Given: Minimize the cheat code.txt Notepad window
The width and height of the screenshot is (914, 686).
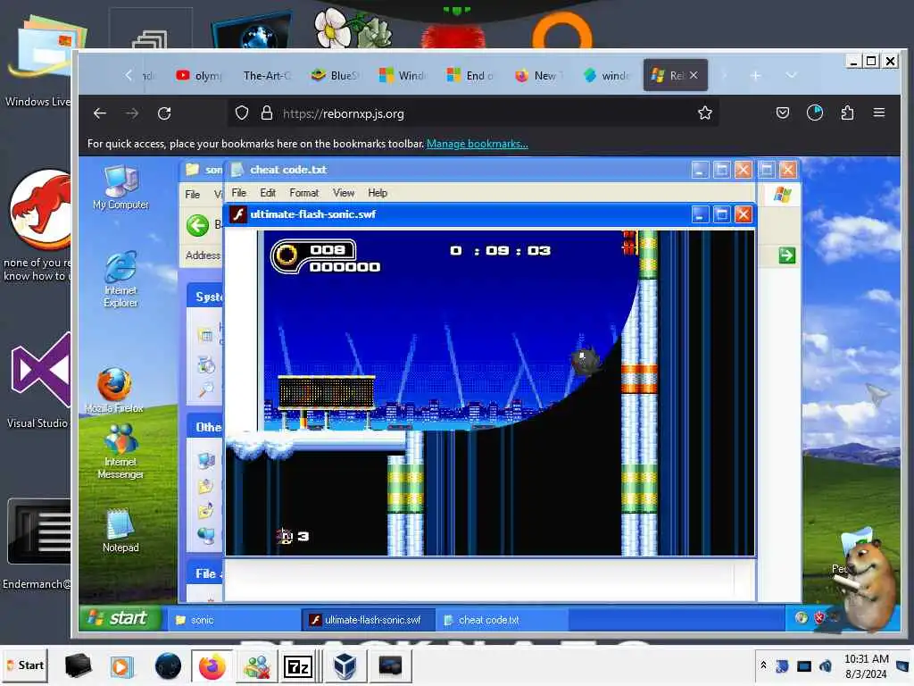Looking at the screenshot, I should pyautogui.click(x=700, y=170).
